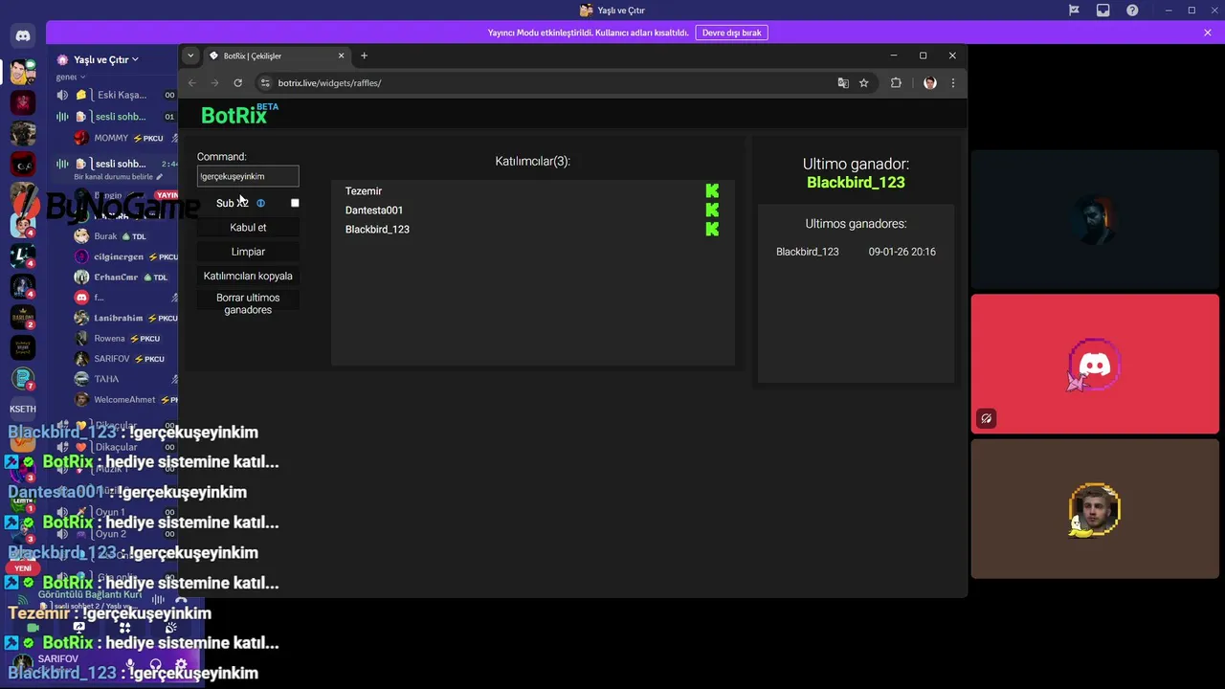Image resolution: width=1225 pixels, height=689 pixels.
Task: Click the botrix.live address bar URL
Action: (329, 83)
